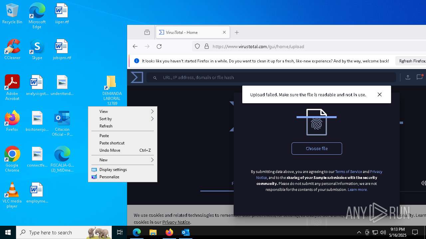Viewport: 426px width, 239px height.
Task: Open the volume control tray icon
Action: pyautogui.click(x=383, y=232)
